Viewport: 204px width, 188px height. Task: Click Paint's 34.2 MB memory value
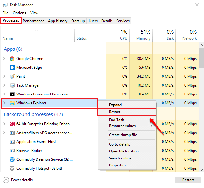click(144, 76)
